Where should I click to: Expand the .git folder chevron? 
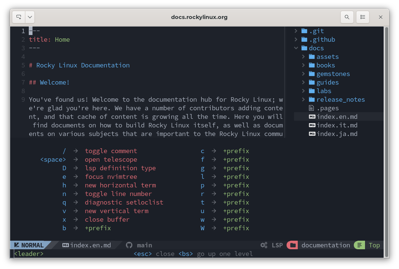click(x=296, y=31)
